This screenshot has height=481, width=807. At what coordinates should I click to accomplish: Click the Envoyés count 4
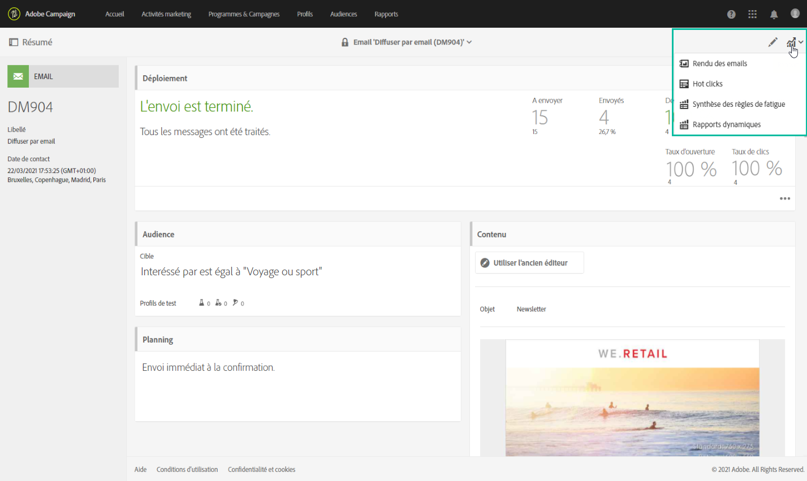604,118
